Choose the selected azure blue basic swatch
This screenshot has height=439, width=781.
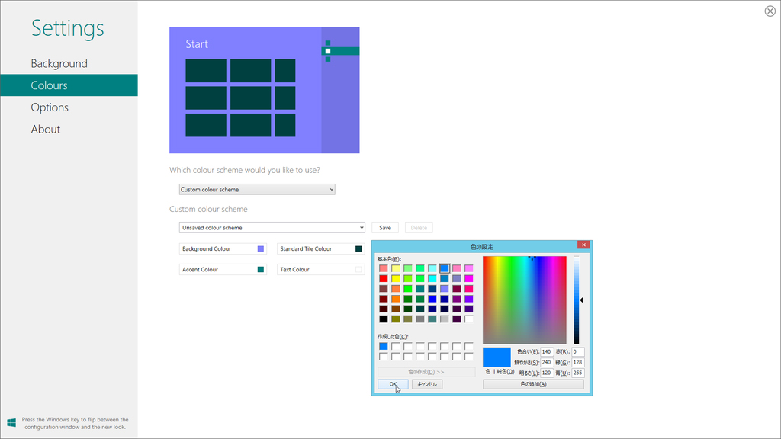tap(445, 268)
